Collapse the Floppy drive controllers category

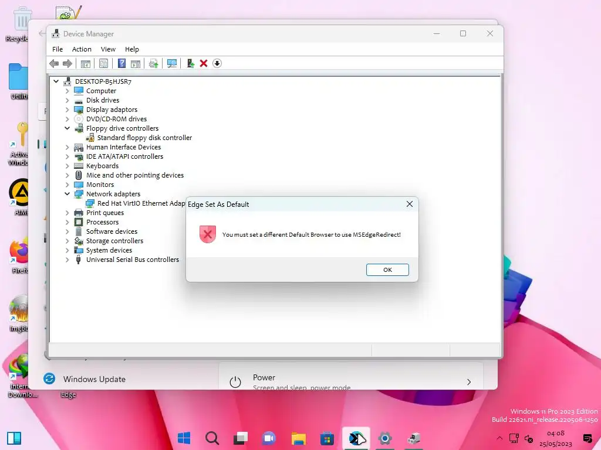click(x=67, y=128)
